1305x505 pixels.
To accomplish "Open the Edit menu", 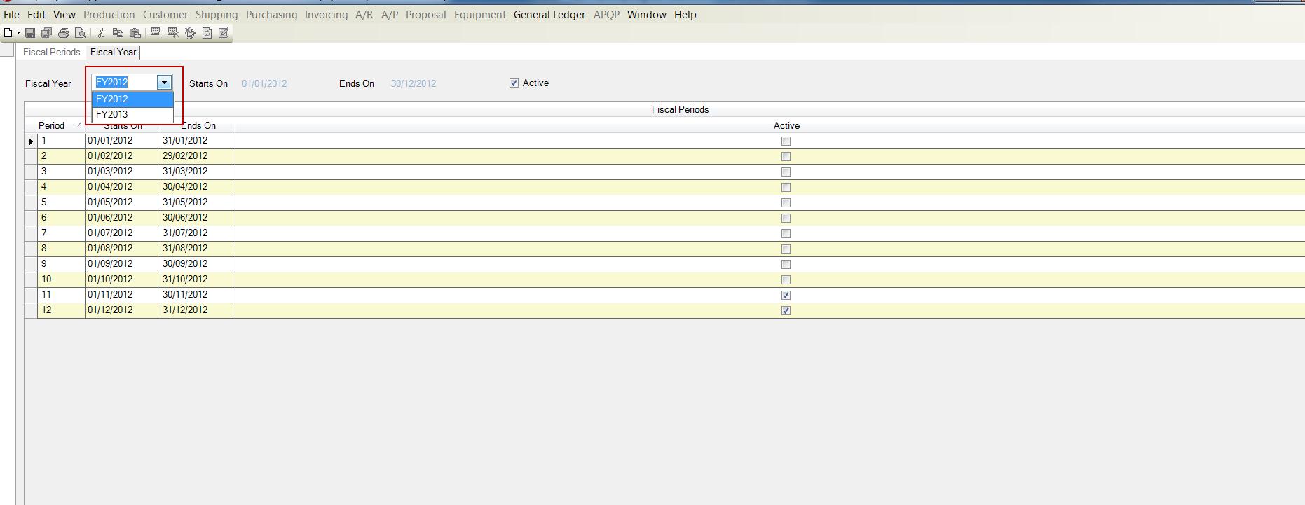I will [36, 15].
